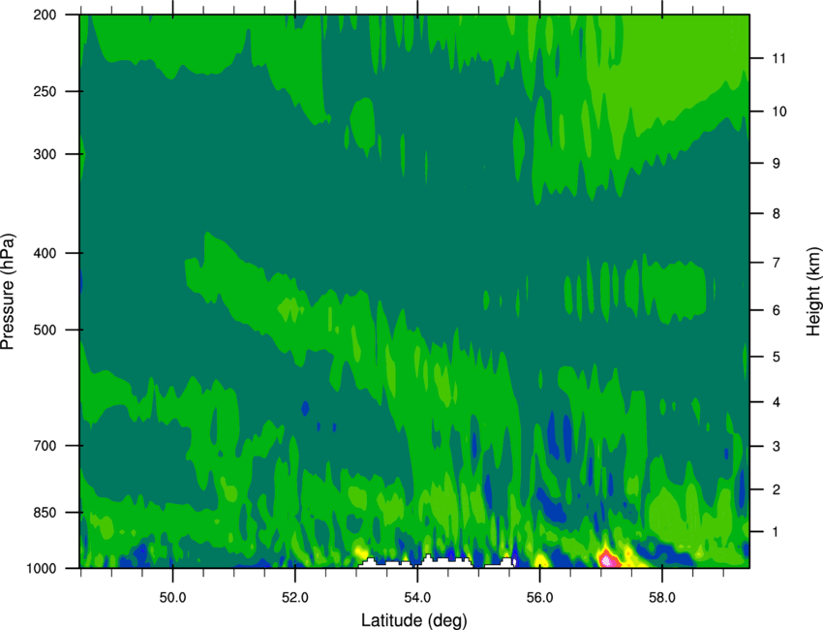Click the 3 km height label
Viewport: 823px width, 630px height.
(777, 446)
